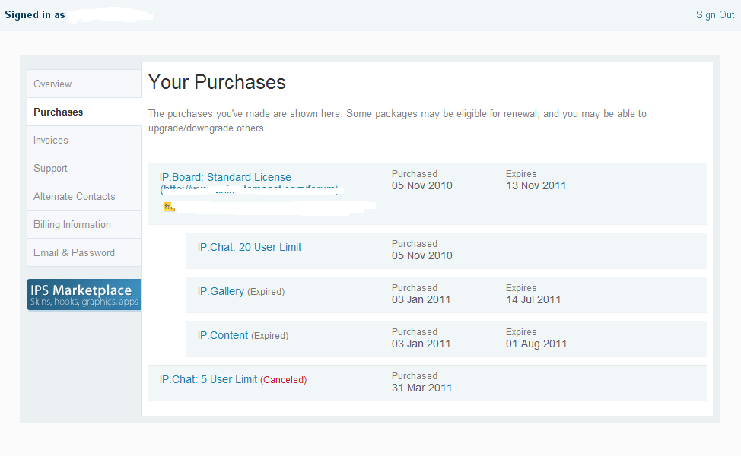Click the red '(Canceled)' status label

284,380
